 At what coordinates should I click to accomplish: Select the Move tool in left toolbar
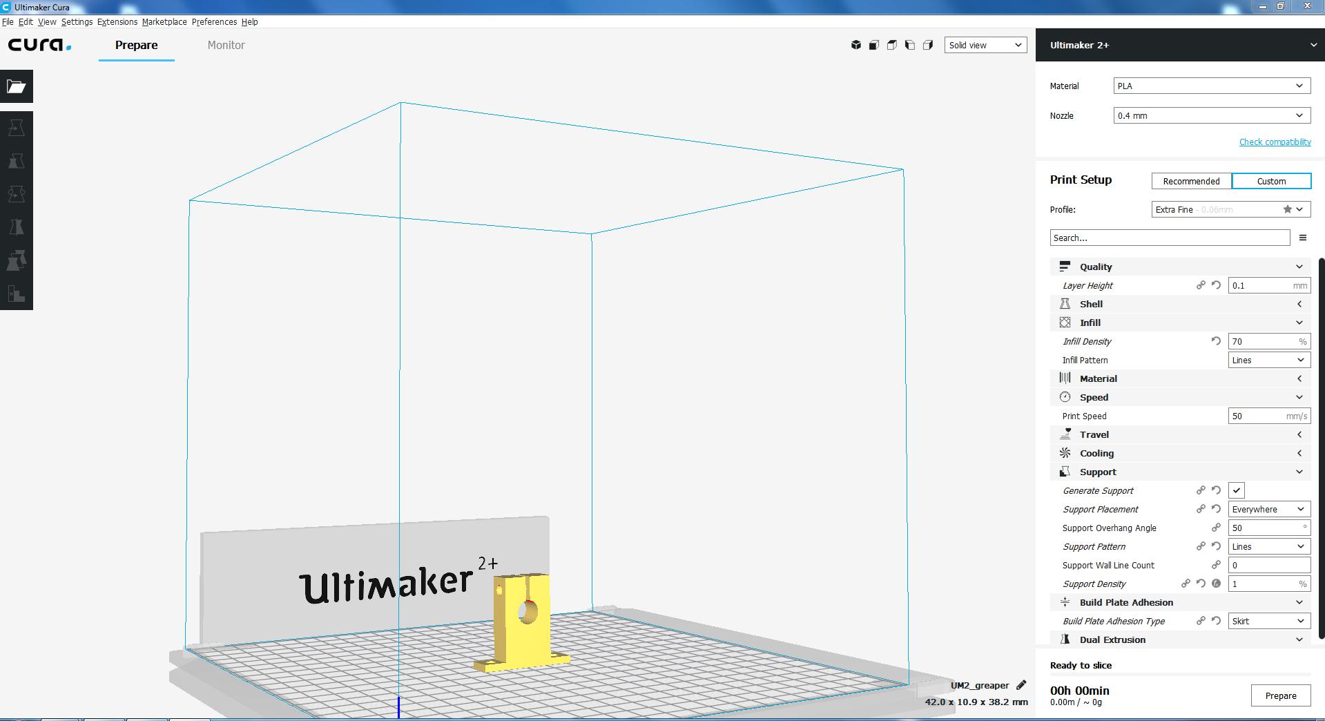point(17,128)
